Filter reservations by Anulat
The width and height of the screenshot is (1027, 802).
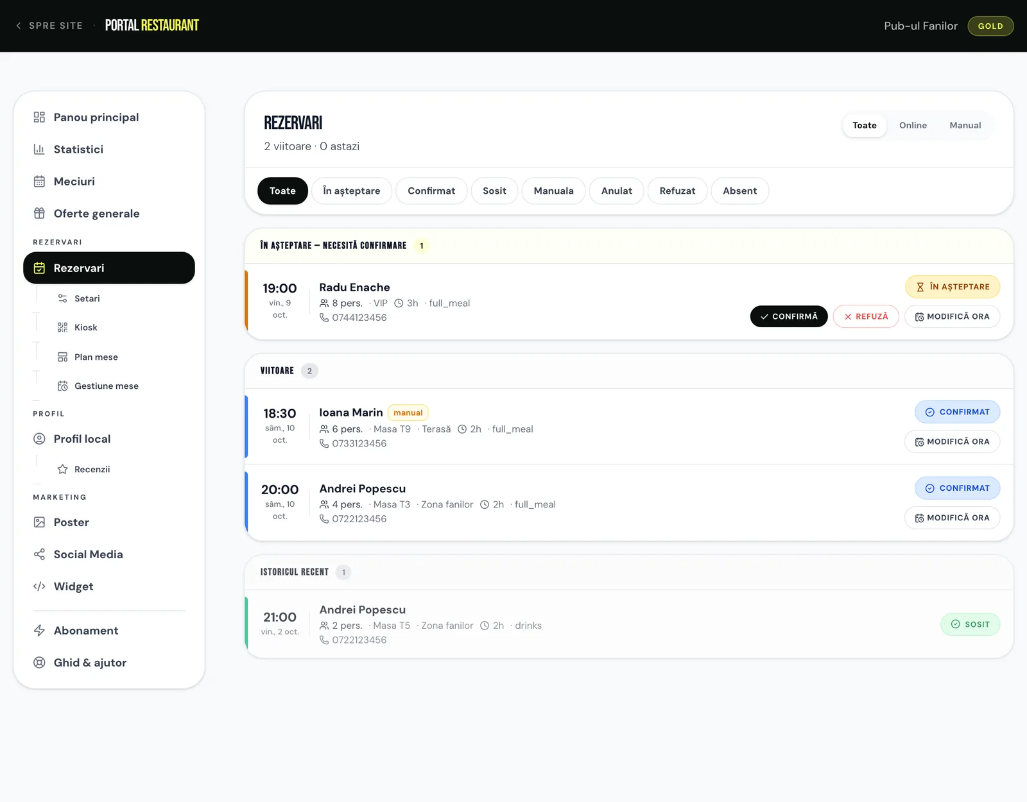pyautogui.click(x=616, y=191)
